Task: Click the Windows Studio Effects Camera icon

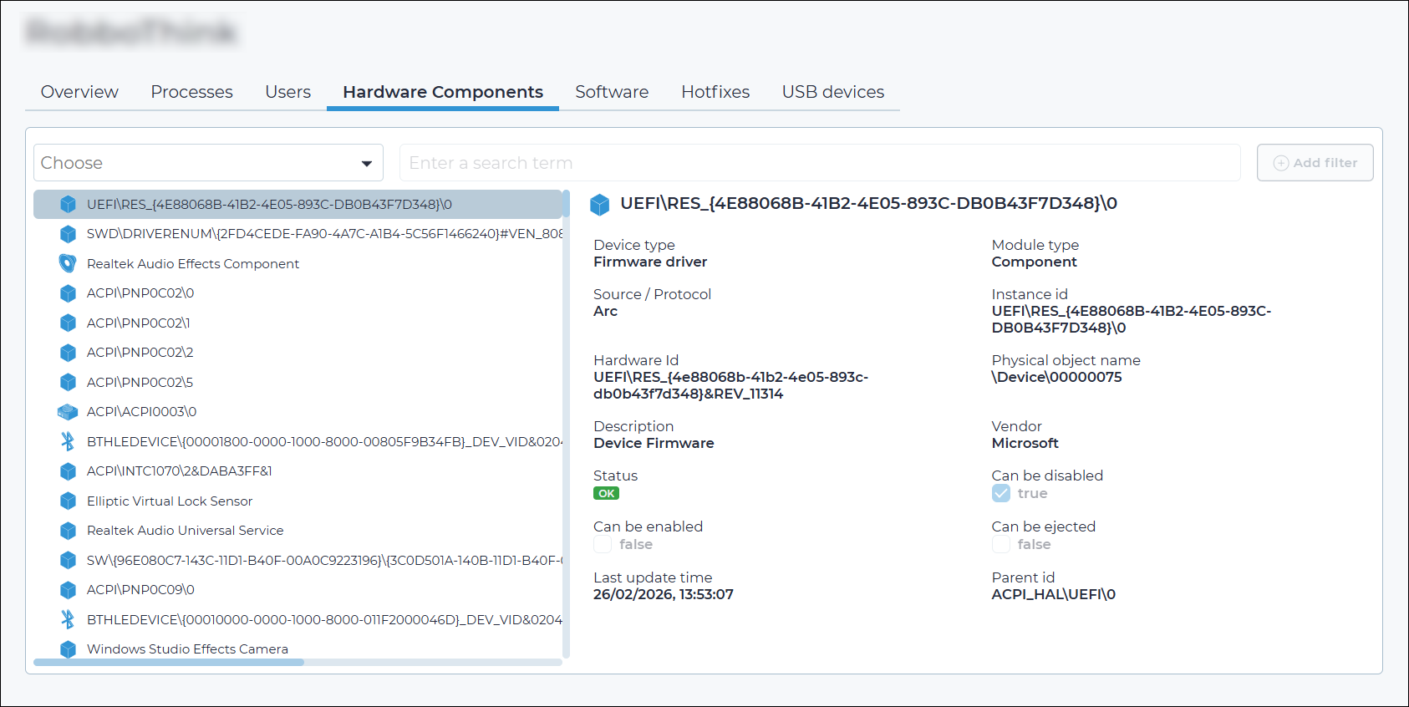Action: tap(68, 649)
